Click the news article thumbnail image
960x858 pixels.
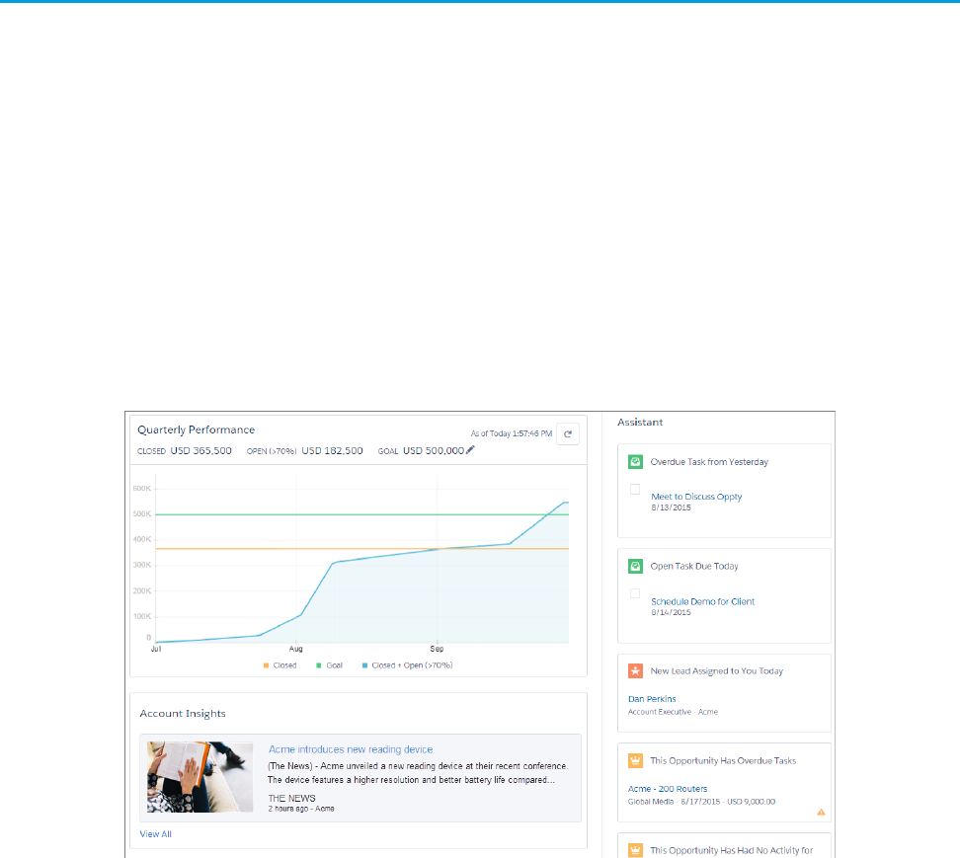pos(200,777)
